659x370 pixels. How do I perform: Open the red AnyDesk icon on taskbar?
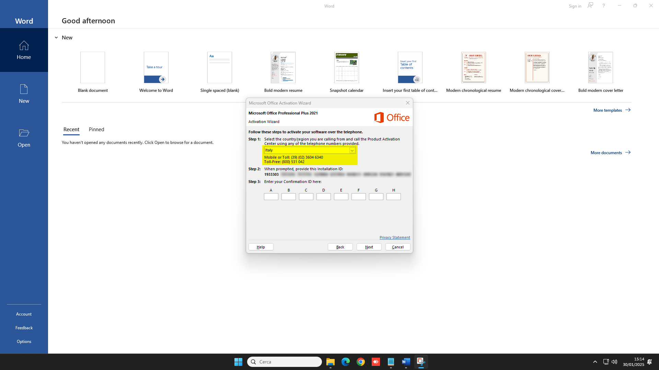coord(376,362)
